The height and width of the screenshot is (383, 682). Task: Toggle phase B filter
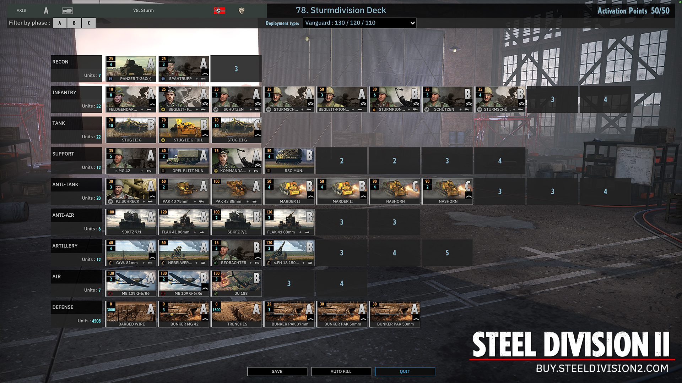click(x=74, y=23)
